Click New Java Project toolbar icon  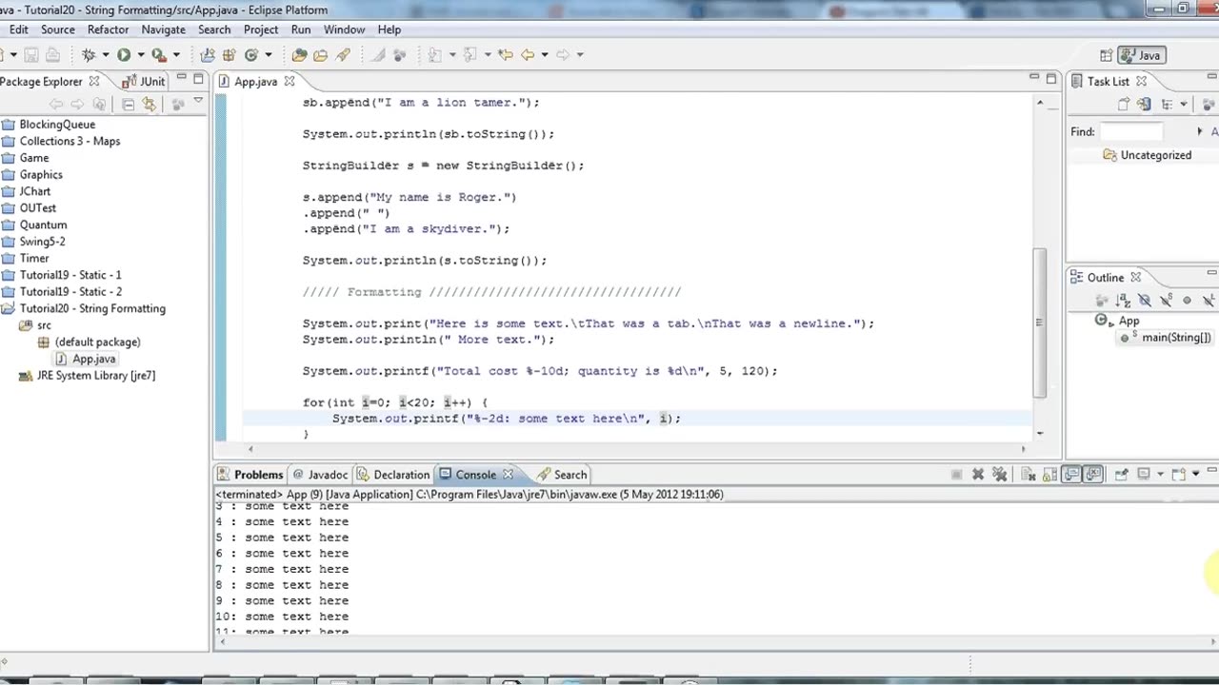208,55
